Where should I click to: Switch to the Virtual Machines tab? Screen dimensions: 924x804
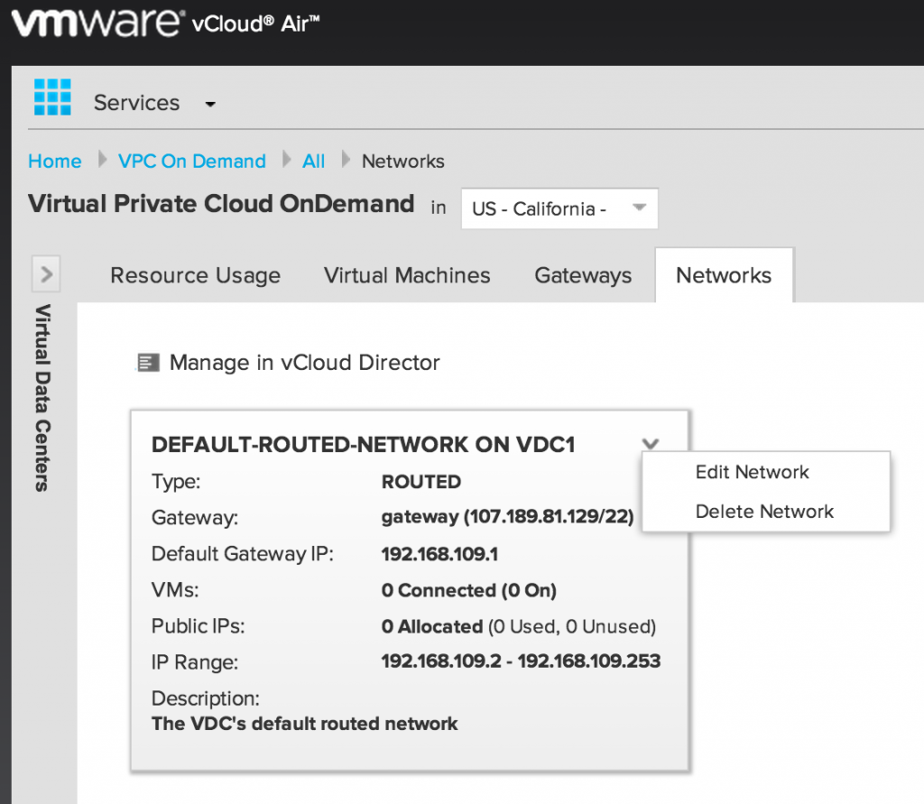(x=407, y=276)
